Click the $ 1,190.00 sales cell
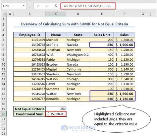This screenshot has height=136, width=157. (124, 64)
